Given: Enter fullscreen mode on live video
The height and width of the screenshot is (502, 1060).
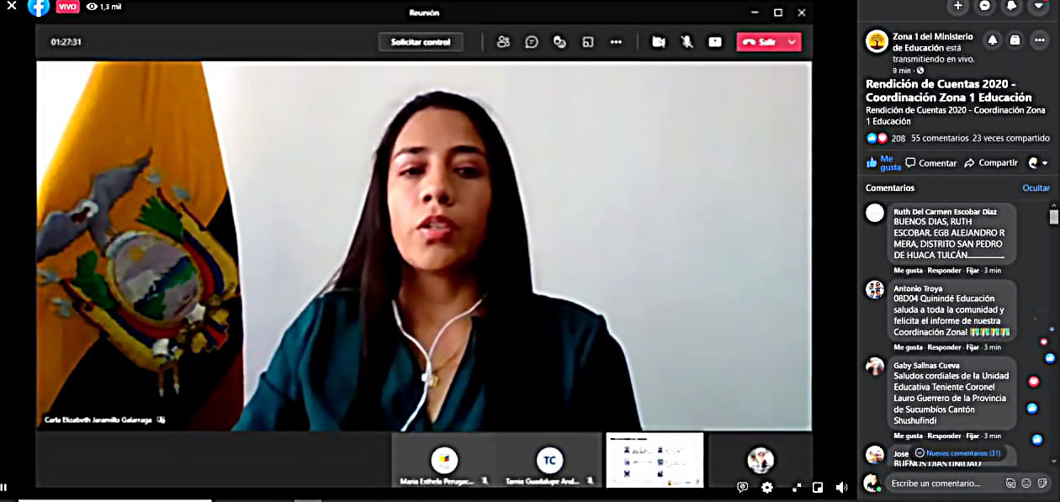Looking at the screenshot, I should click(x=797, y=487).
